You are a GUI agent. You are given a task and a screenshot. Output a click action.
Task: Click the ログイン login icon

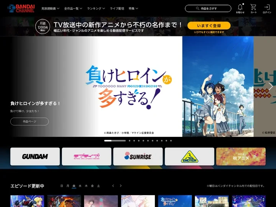point(267,8)
